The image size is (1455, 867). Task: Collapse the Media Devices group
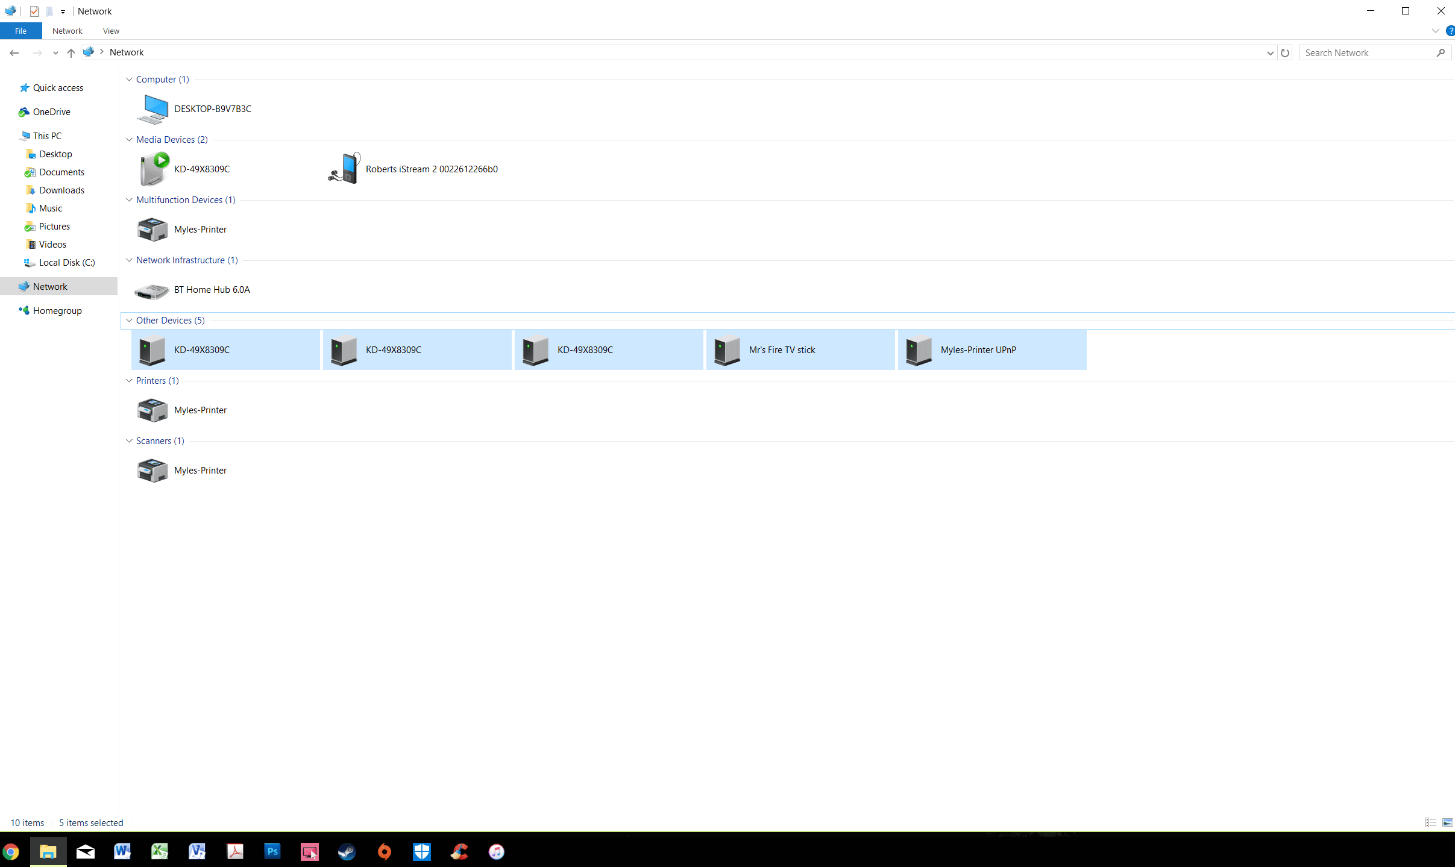point(129,140)
